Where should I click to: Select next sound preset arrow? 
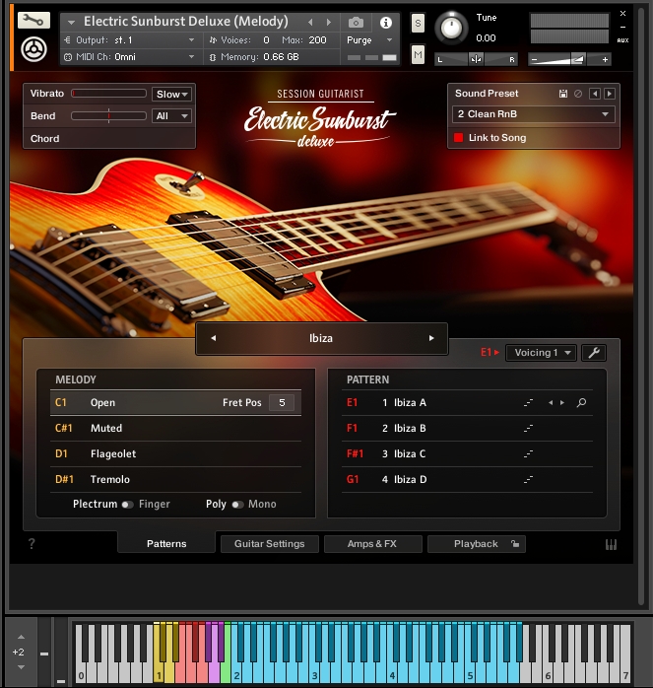pyautogui.click(x=609, y=94)
